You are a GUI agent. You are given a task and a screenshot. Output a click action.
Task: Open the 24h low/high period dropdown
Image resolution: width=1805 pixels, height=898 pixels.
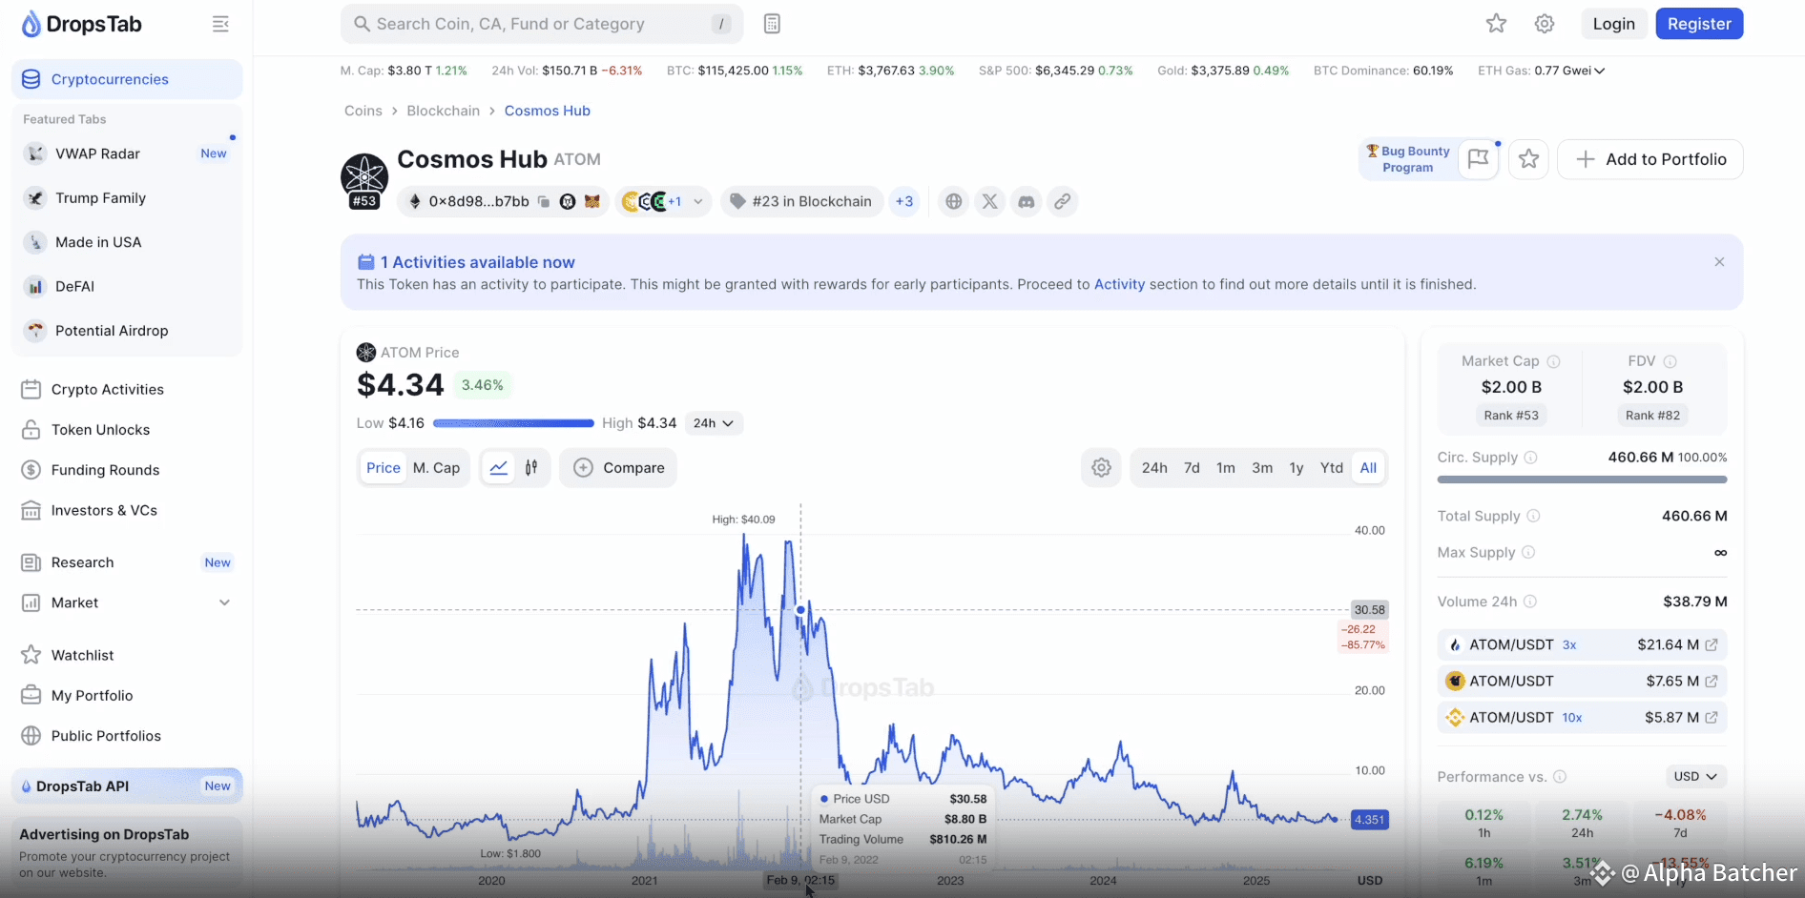[714, 423]
